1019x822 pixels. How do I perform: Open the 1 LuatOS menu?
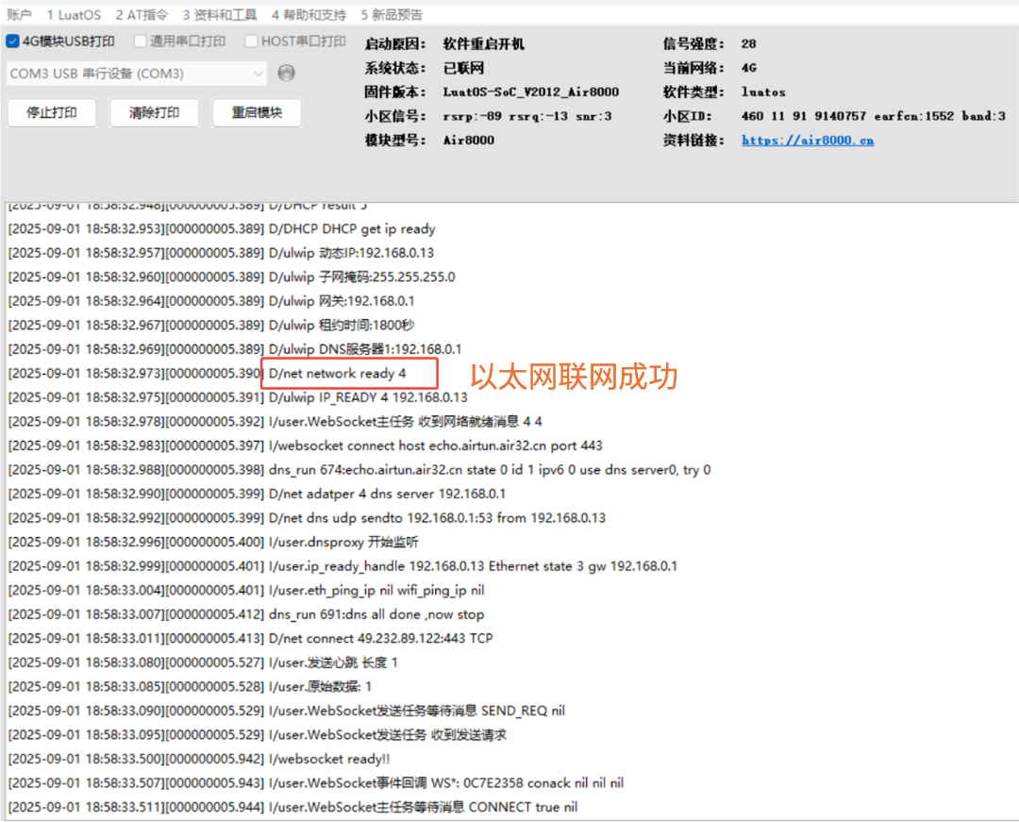click(74, 14)
